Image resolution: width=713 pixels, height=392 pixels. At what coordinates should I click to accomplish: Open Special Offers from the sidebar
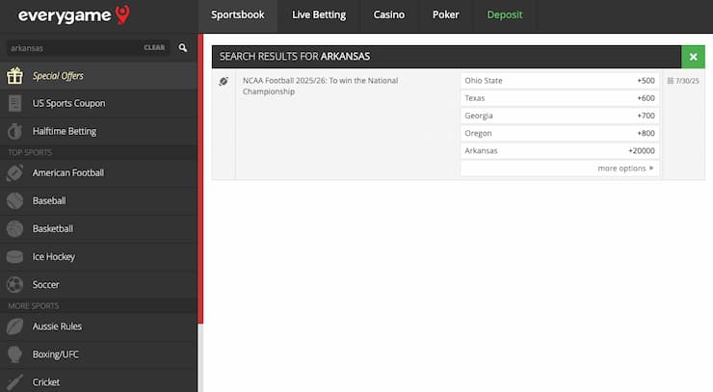coord(98,76)
